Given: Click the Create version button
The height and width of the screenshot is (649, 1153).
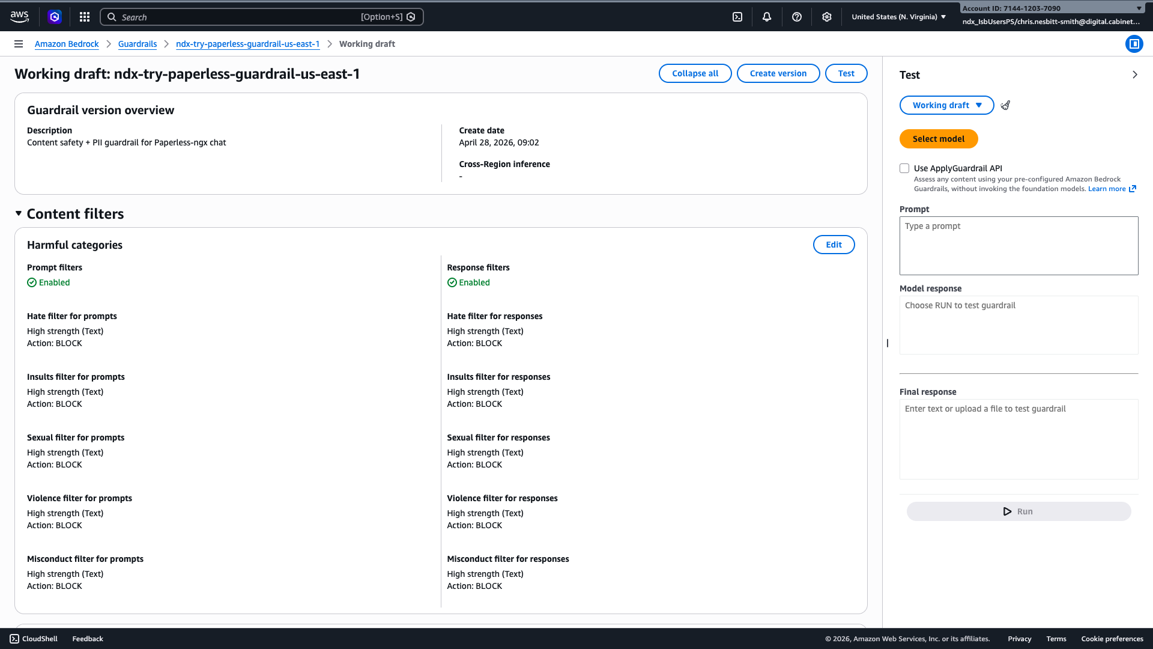Looking at the screenshot, I should (778, 73).
